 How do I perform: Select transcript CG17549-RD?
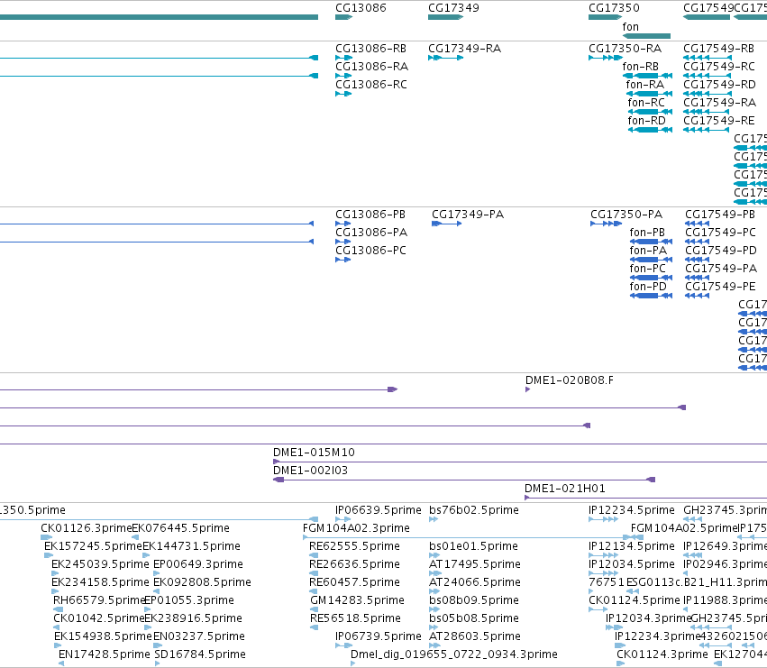tap(719, 85)
